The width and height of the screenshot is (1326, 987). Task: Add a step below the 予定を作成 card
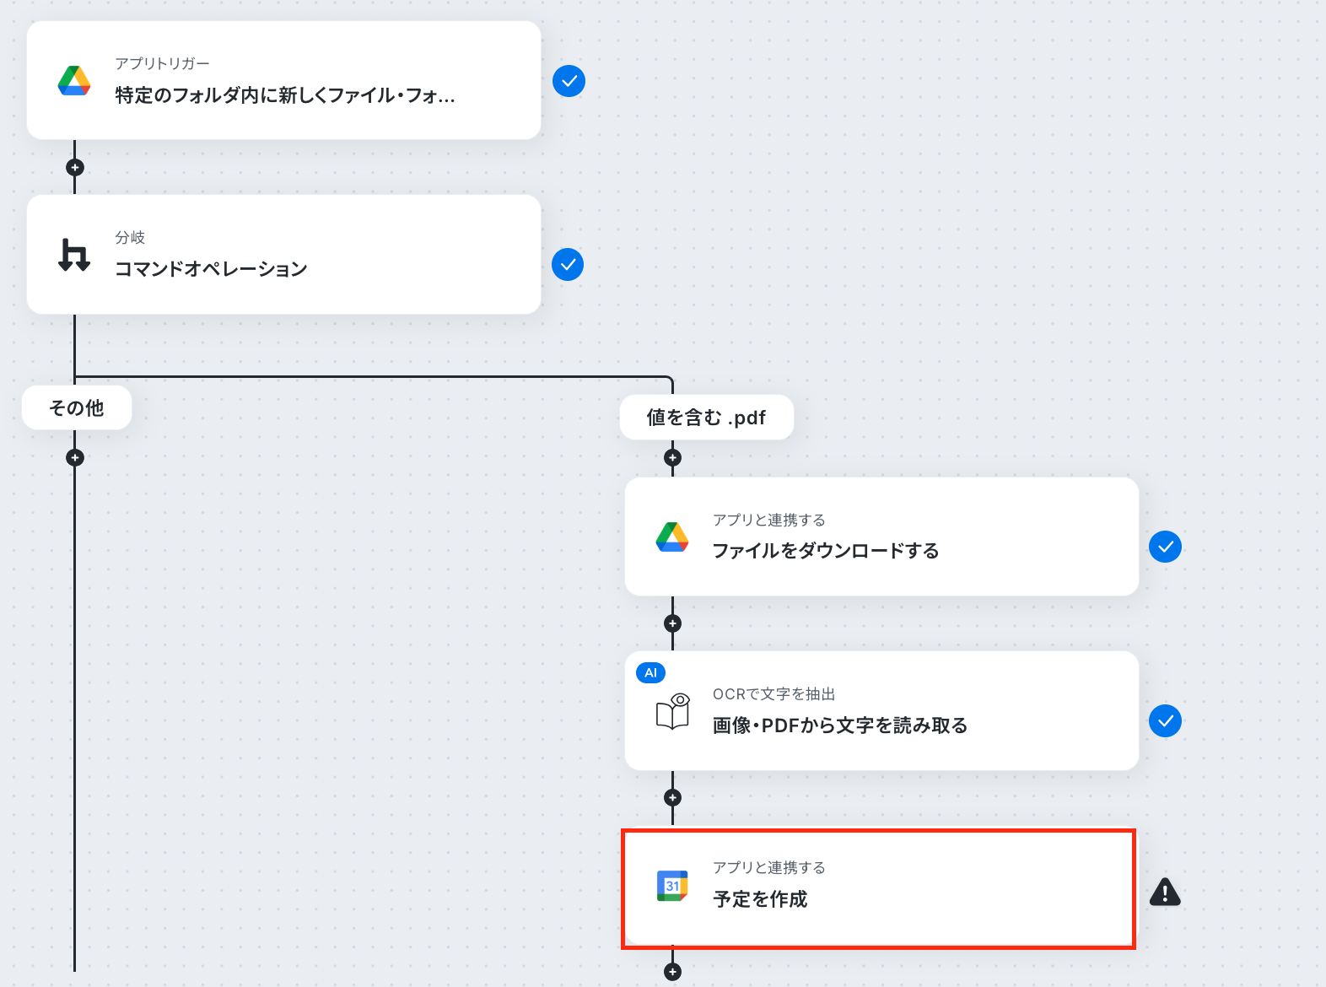click(x=672, y=972)
